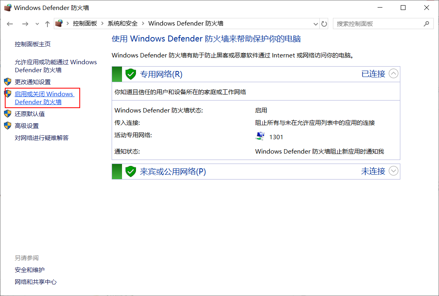Screen dimensions: 439x296
Task: Click the green shield icon for 来宾或公用网络
Action: coord(130,172)
